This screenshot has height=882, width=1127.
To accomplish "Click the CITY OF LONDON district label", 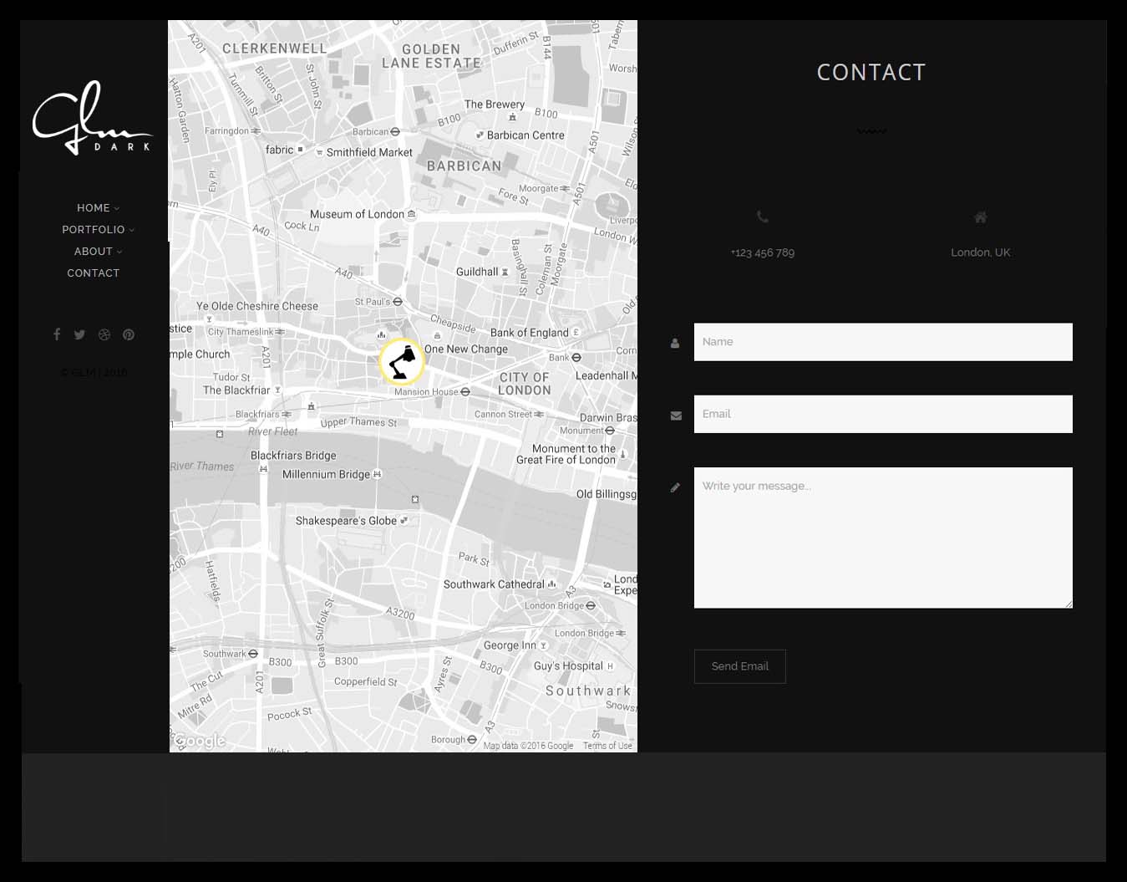I will click(525, 384).
